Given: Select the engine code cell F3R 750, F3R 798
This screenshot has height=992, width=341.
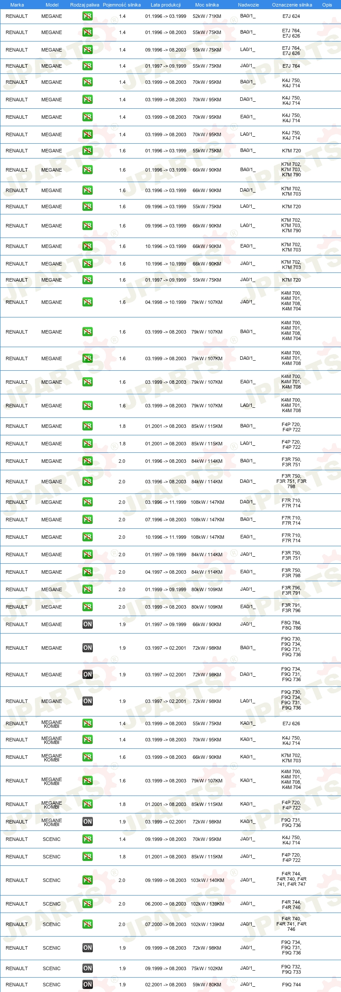Looking at the screenshot, I should (291, 572).
